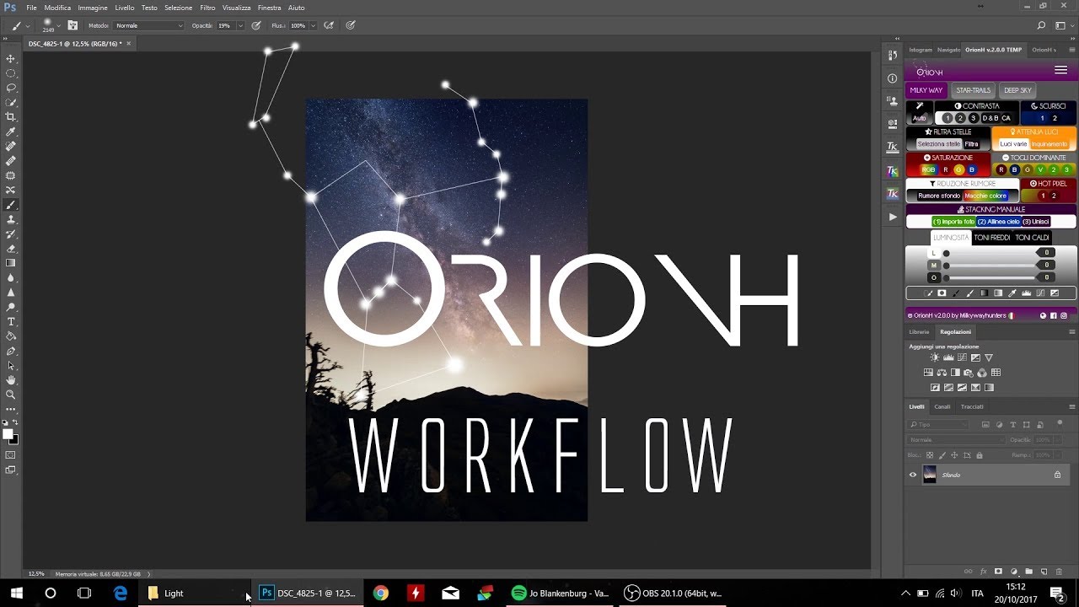This screenshot has width=1079, height=607.
Task: Select the Gradient tool
Action: [11, 263]
